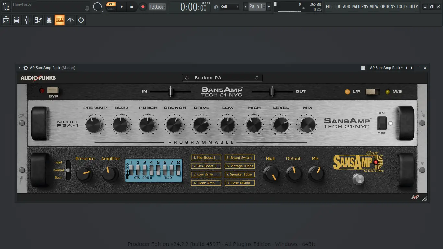Expand the plugin window menu arrow
This screenshot has height=249, width=443.
(x=19, y=68)
